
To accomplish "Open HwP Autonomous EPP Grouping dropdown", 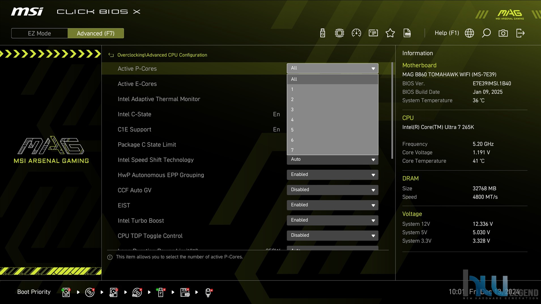I will [x=332, y=175].
